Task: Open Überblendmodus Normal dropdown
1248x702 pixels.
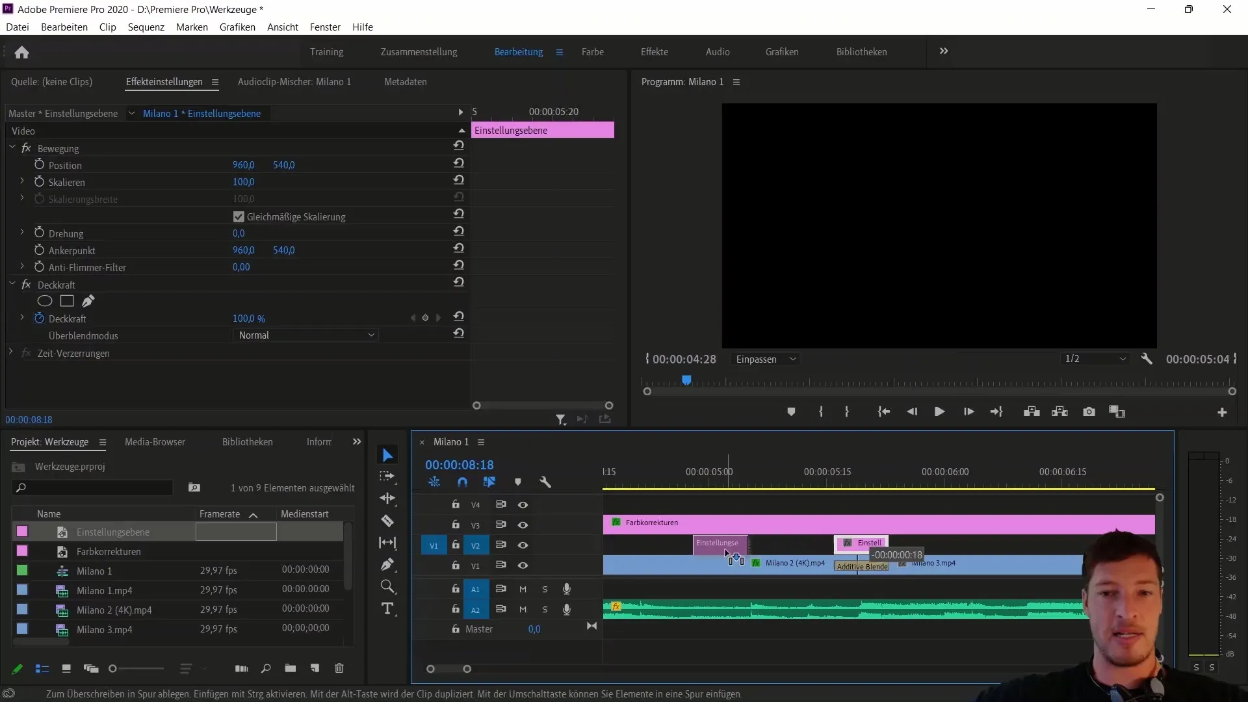Action: (305, 335)
